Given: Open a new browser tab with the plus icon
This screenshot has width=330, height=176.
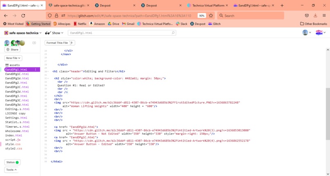Looking at the screenshot, I should (x=282, y=5).
